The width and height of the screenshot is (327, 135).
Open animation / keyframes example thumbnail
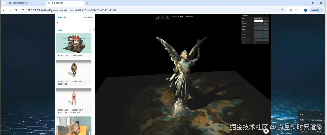pos(74,43)
